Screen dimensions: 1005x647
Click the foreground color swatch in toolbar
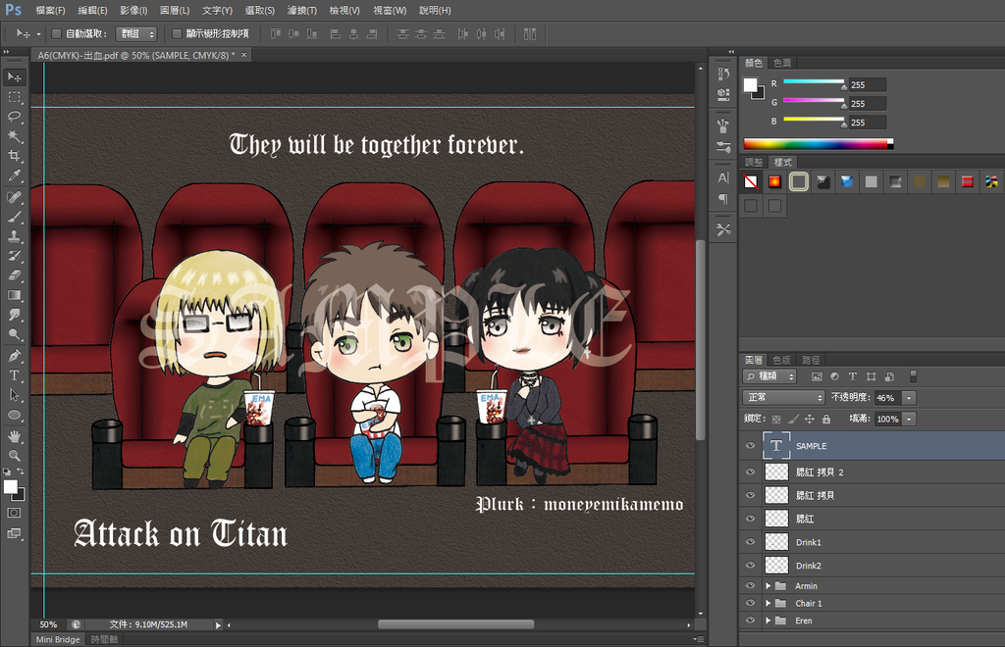[11, 487]
